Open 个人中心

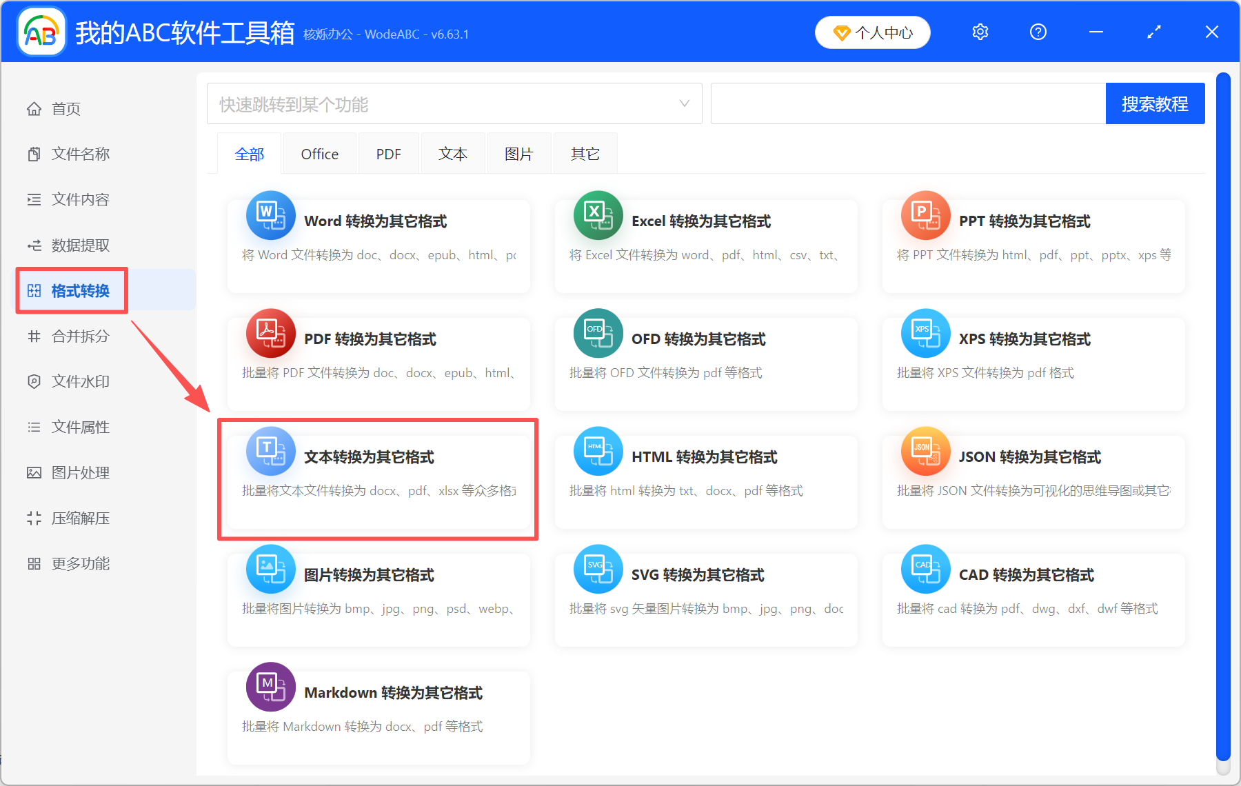pyautogui.click(x=872, y=32)
